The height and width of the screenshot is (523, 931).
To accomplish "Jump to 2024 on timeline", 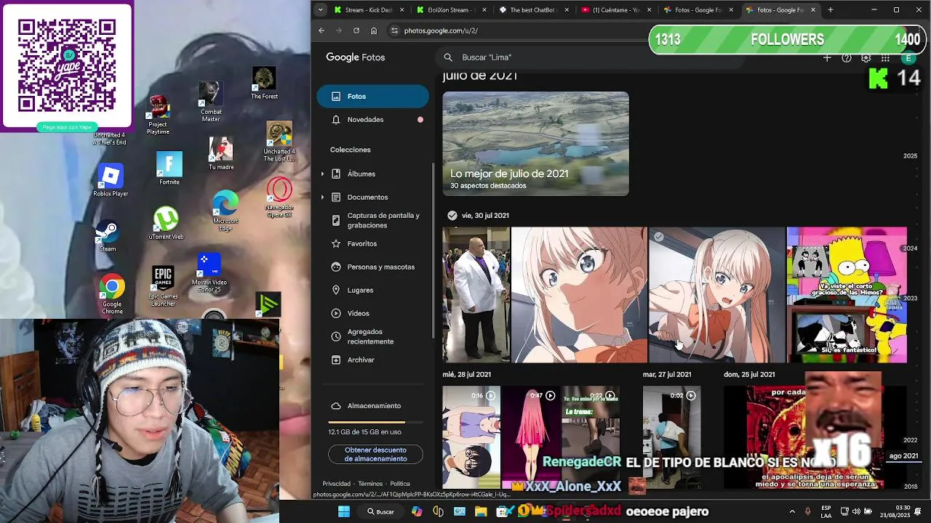I will click(x=910, y=248).
